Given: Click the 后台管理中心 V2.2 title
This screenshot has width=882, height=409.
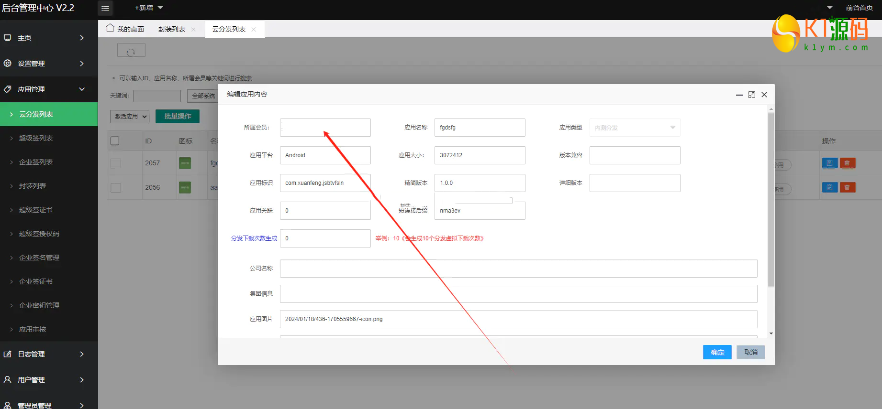Looking at the screenshot, I should [38, 8].
